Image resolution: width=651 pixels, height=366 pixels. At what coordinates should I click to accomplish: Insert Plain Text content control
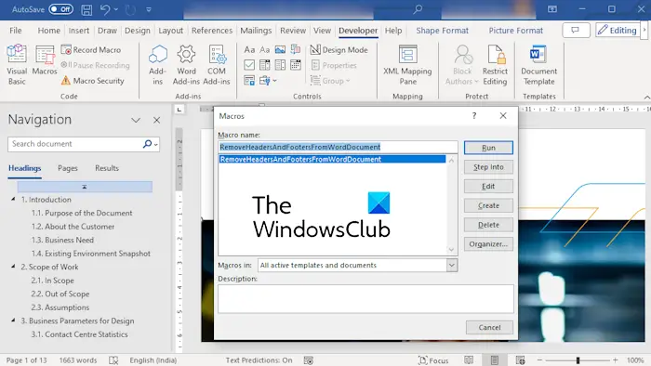pos(264,50)
